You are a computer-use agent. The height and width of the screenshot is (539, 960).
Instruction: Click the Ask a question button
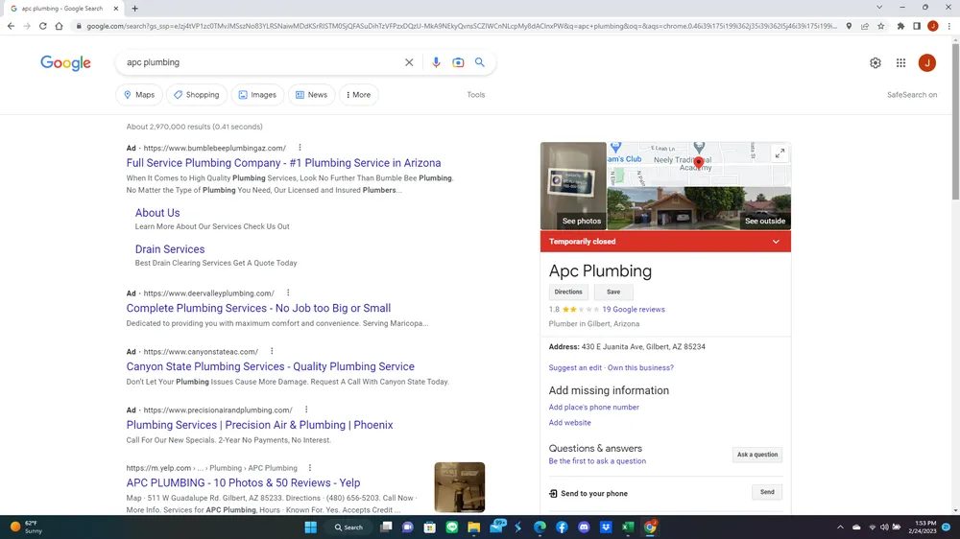pos(756,455)
